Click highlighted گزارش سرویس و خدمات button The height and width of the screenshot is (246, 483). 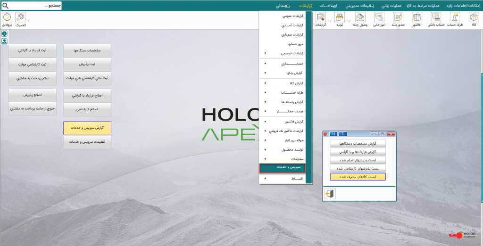(x=87, y=128)
